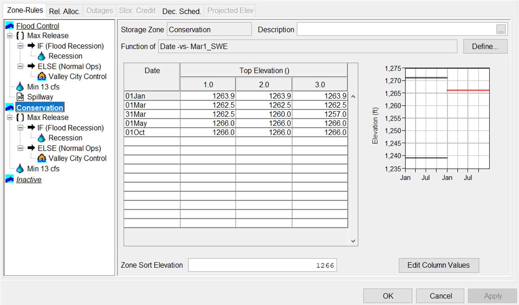This screenshot has width=519, height=305.
Task: Open description editor with ellipsis button
Action: (501, 30)
